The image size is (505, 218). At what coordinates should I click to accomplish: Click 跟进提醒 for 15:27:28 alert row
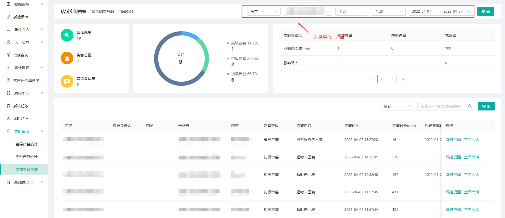pyautogui.click(x=453, y=140)
